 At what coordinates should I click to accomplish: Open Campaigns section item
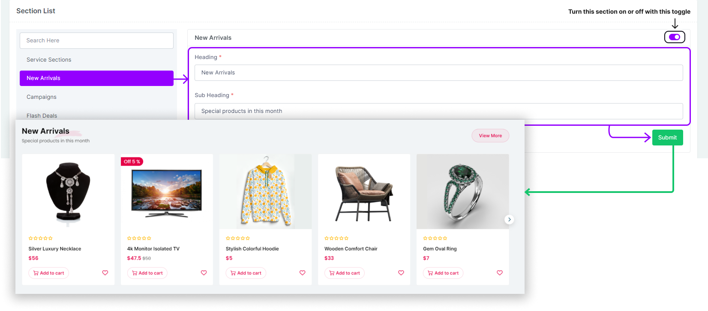pos(42,97)
